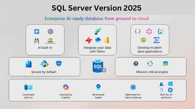195x109 pixels.
Task: Click the blue processor chip icon
Action: [x=133, y=87]
